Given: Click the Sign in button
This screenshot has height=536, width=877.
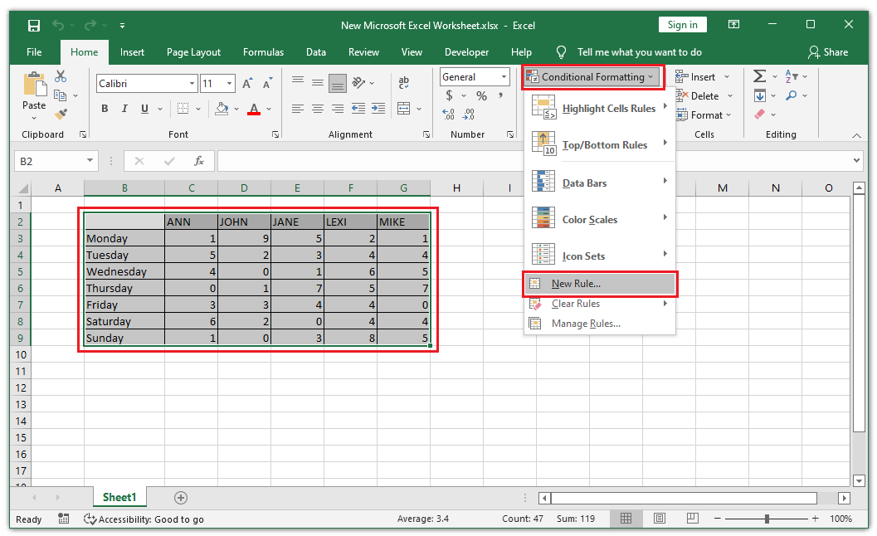Looking at the screenshot, I should pos(682,24).
